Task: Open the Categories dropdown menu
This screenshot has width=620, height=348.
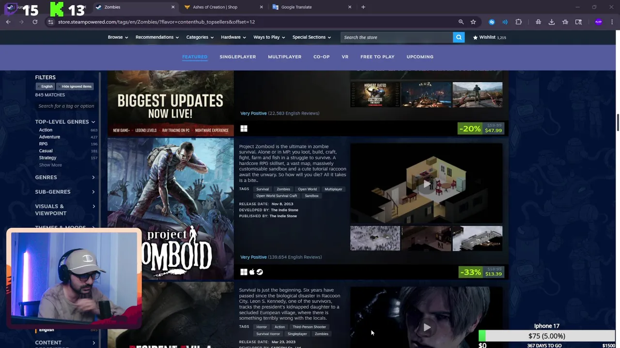Action: 200,37
